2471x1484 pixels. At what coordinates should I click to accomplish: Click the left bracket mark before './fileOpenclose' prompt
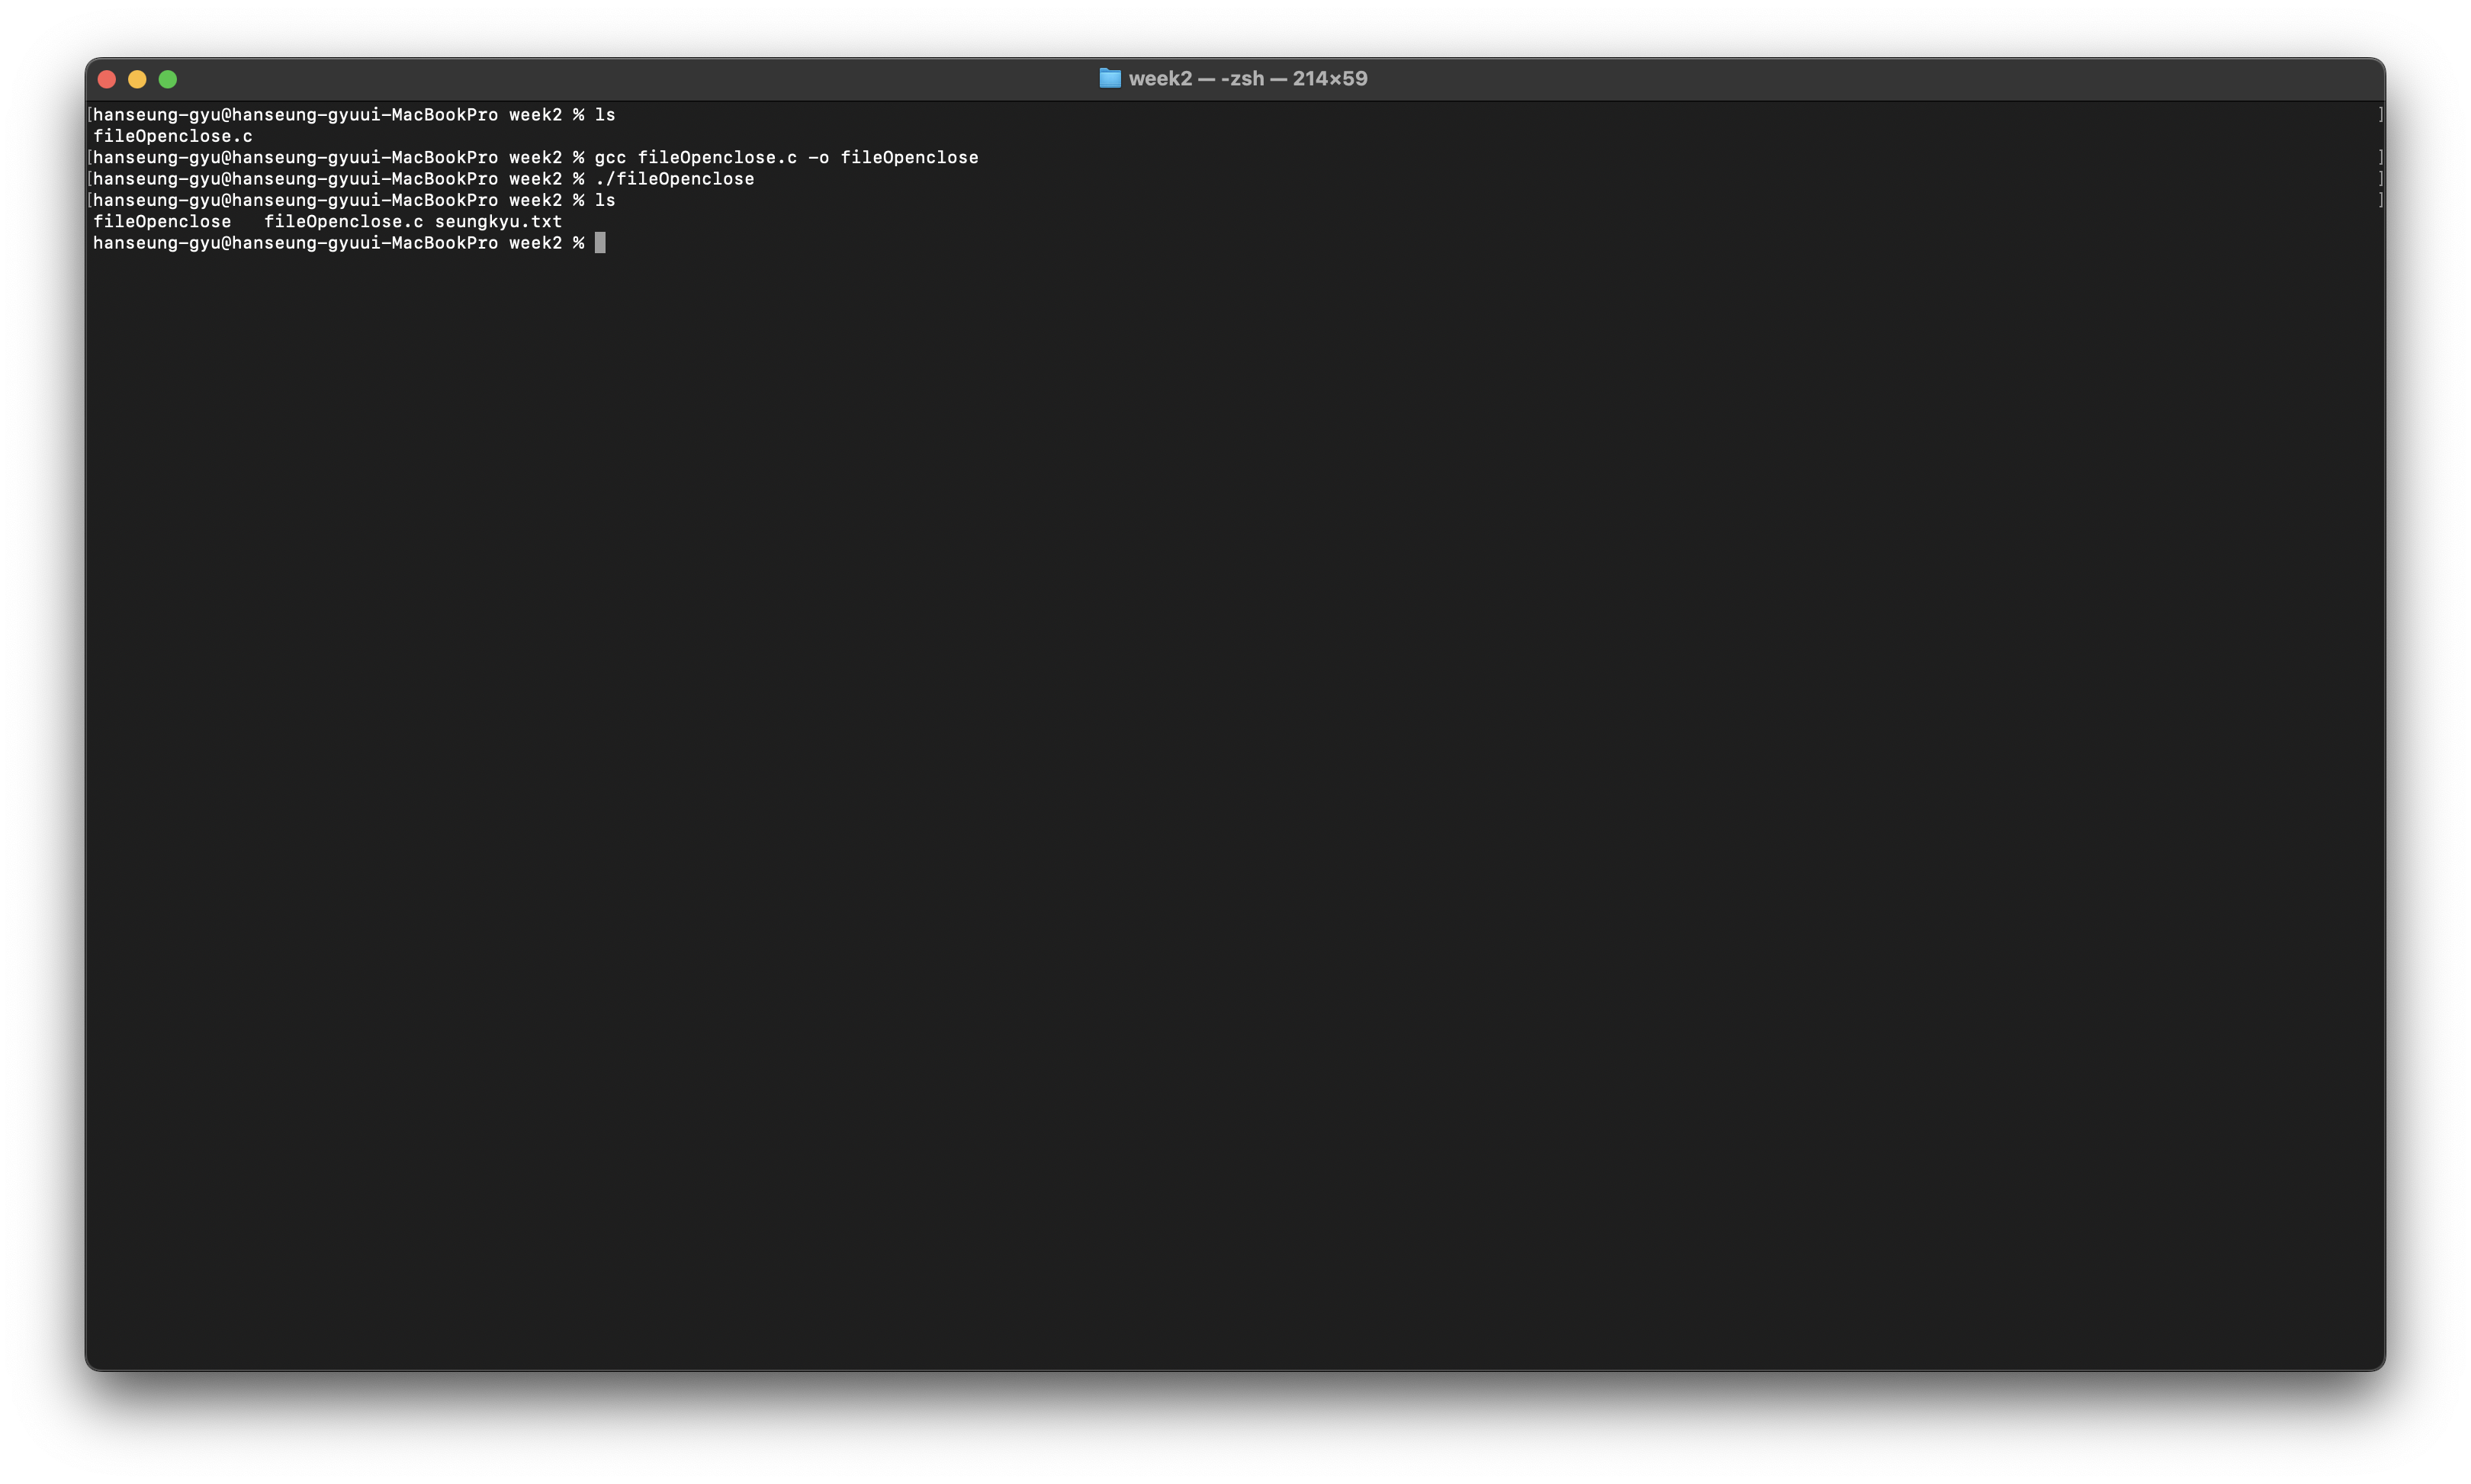(x=89, y=179)
